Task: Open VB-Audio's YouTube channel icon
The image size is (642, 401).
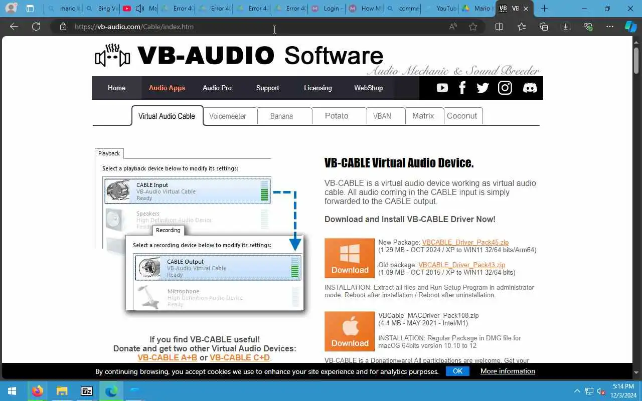Action: pos(442,88)
